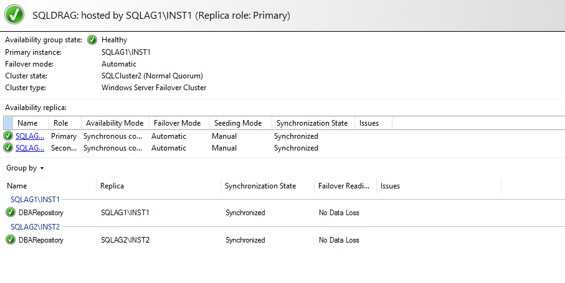
Task: Click DBARepository status icon under SQLAG2\INST2
Action: pyautogui.click(x=11, y=240)
